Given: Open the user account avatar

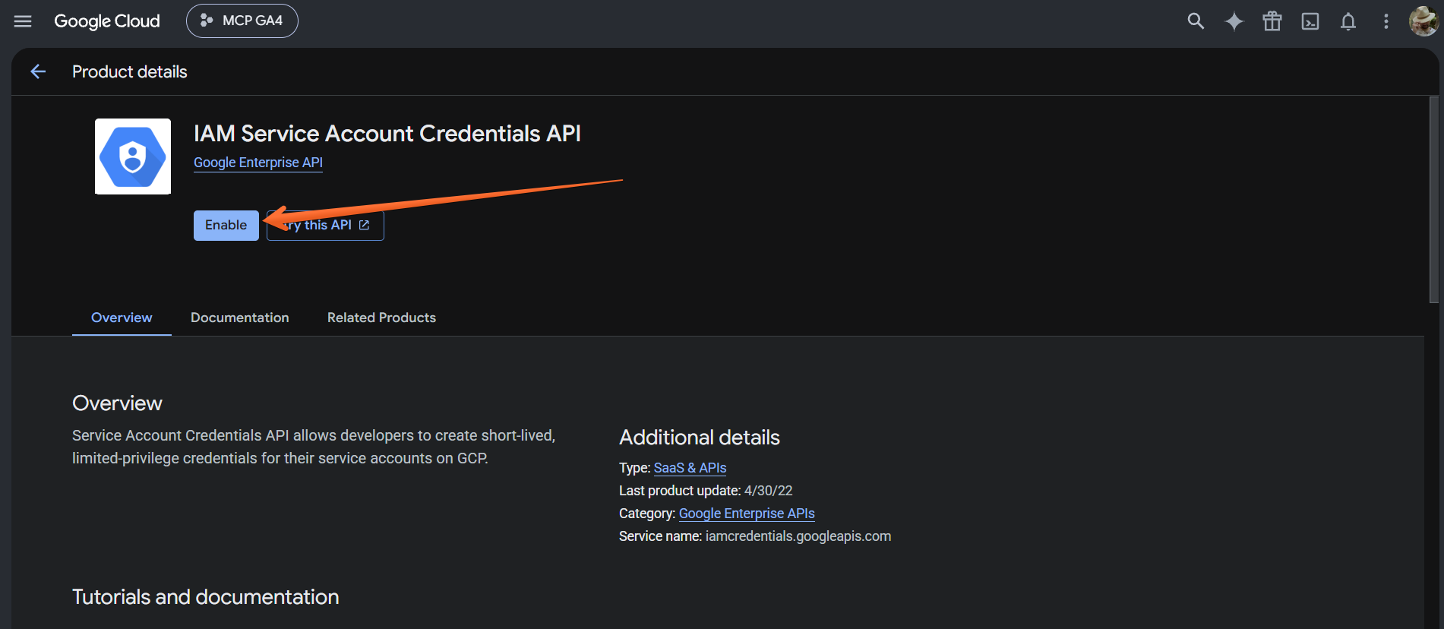Looking at the screenshot, I should (1423, 21).
